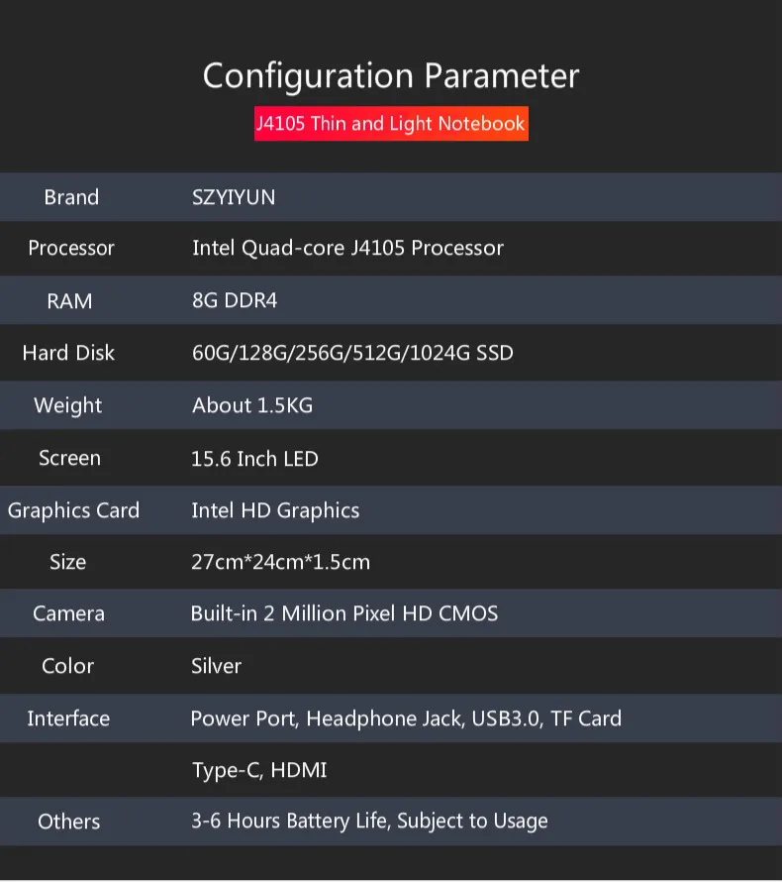This screenshot has height=882, width=782.
Task: Click the SSD capacity options text
Action: [x=352, y=353]
